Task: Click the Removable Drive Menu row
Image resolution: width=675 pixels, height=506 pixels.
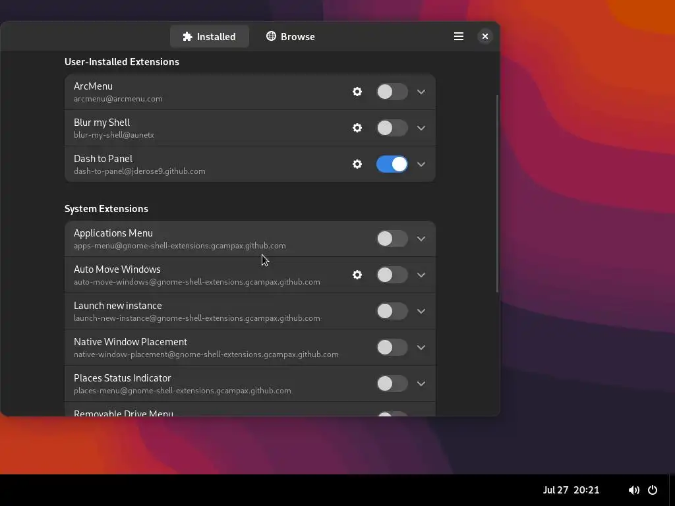Action: pyautogui.click(x=250, y=409)
